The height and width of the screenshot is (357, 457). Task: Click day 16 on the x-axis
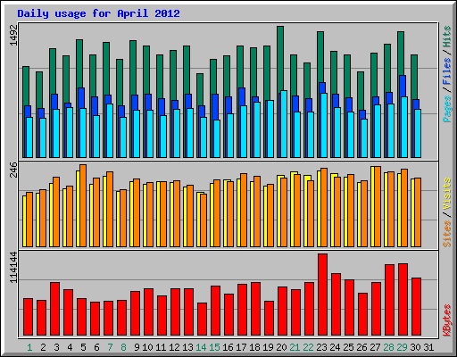[228, 347]
